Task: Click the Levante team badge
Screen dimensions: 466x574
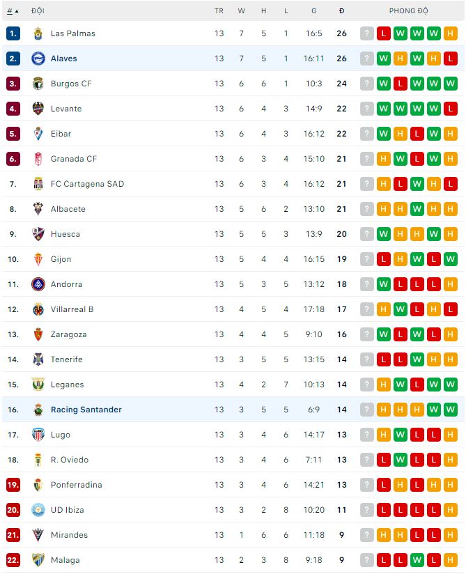Action: (38, 109)
